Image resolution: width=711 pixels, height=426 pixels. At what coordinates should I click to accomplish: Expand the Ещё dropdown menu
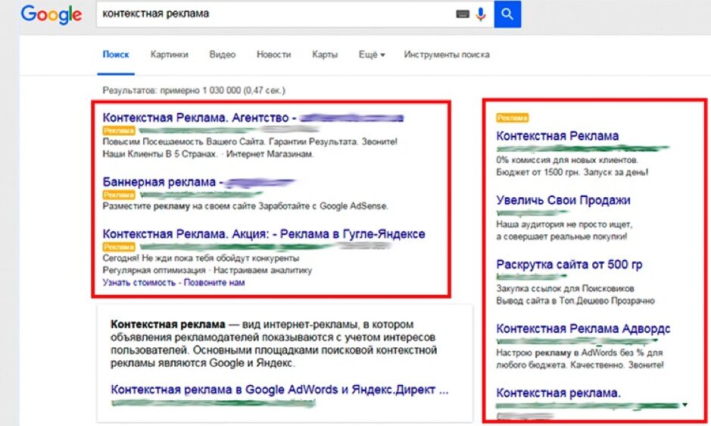coord(371,55)
